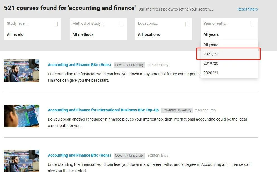The image size is (277, 172).
Task: Click the Study level box icon
Action: tap(56, 24)
